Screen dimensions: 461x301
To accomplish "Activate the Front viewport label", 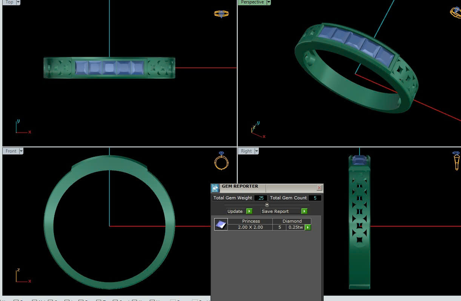I will pyautogui.click(x=11, y=151).
